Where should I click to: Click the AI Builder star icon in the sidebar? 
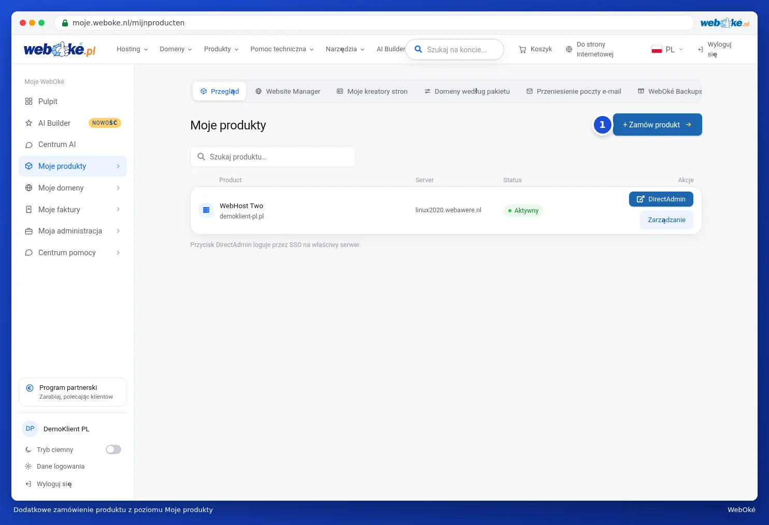point(29,123)
